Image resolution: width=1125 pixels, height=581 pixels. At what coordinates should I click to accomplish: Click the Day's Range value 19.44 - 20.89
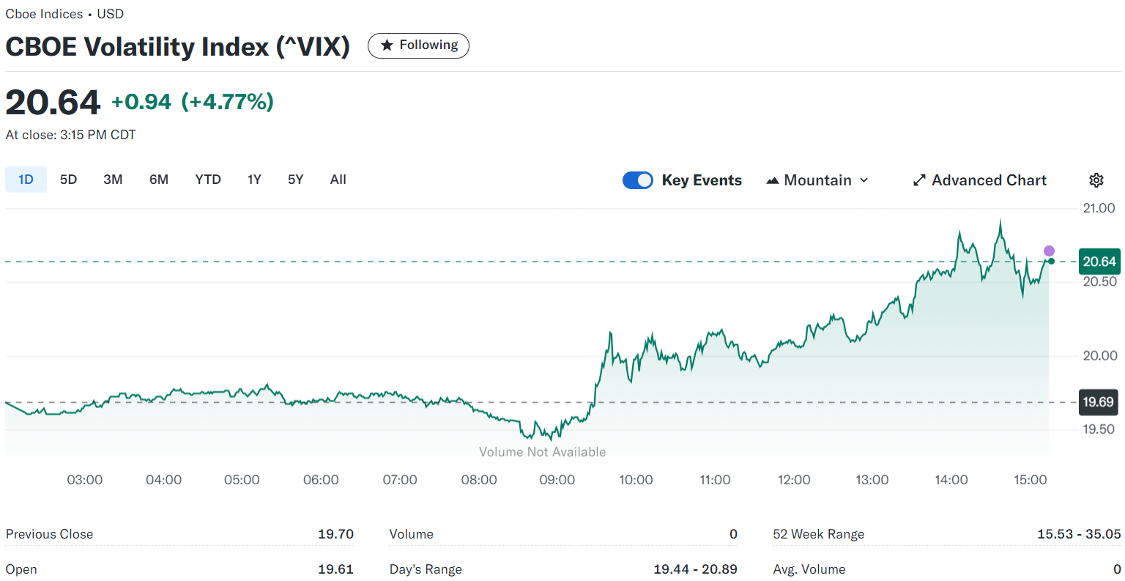(695, 569)
